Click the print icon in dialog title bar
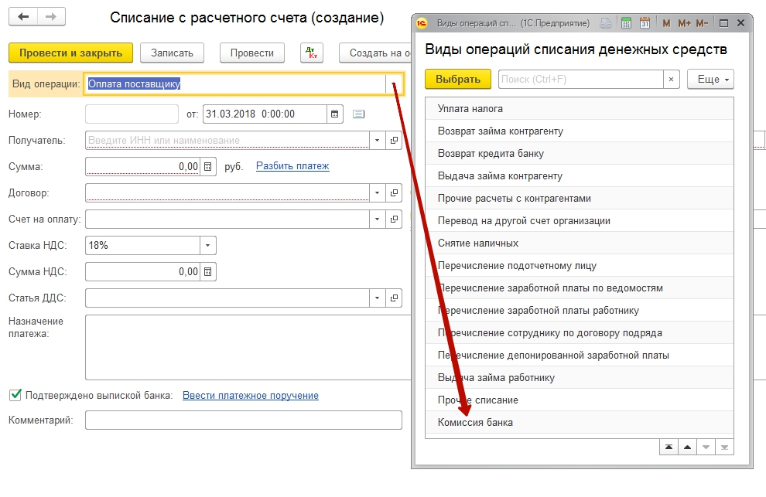This screenshot has width=766, height=497. pos(606,23)
